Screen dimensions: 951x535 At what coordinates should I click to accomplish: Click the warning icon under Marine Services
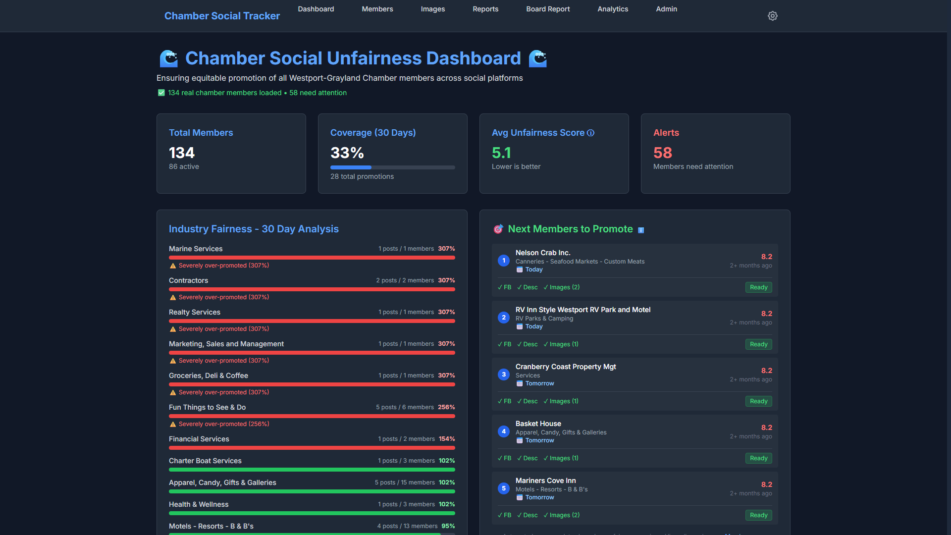(x=173, y=266)
